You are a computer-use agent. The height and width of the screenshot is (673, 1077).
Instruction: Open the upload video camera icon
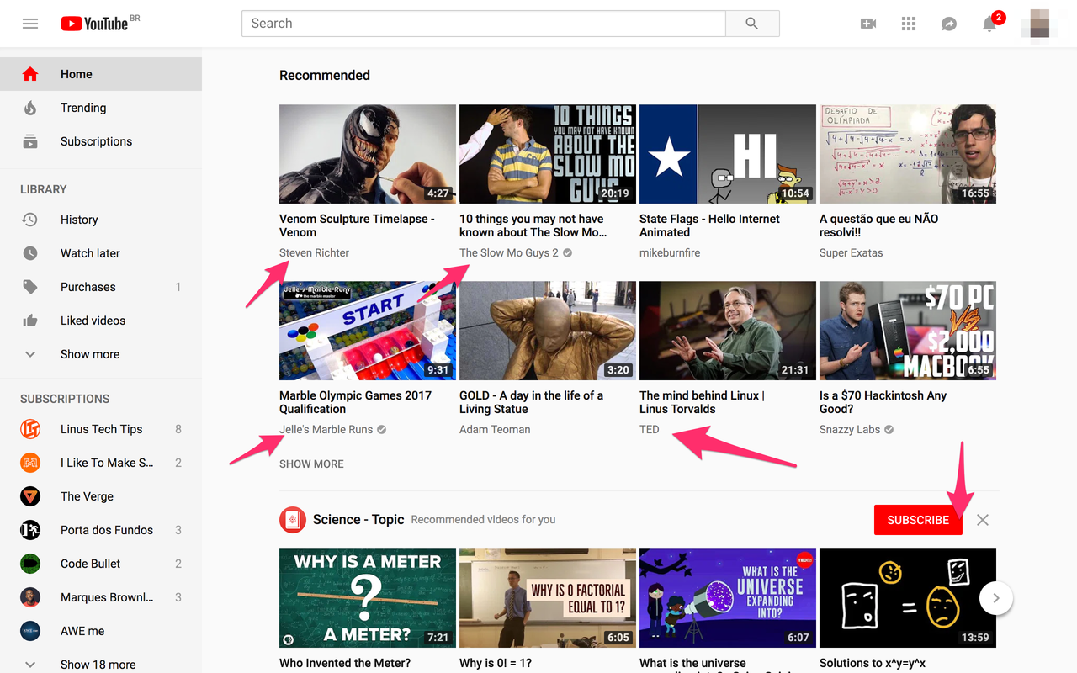(868, 24)
